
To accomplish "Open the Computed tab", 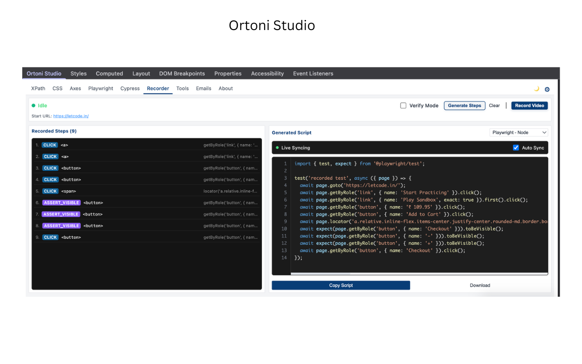I will click(x=109, y=73).
